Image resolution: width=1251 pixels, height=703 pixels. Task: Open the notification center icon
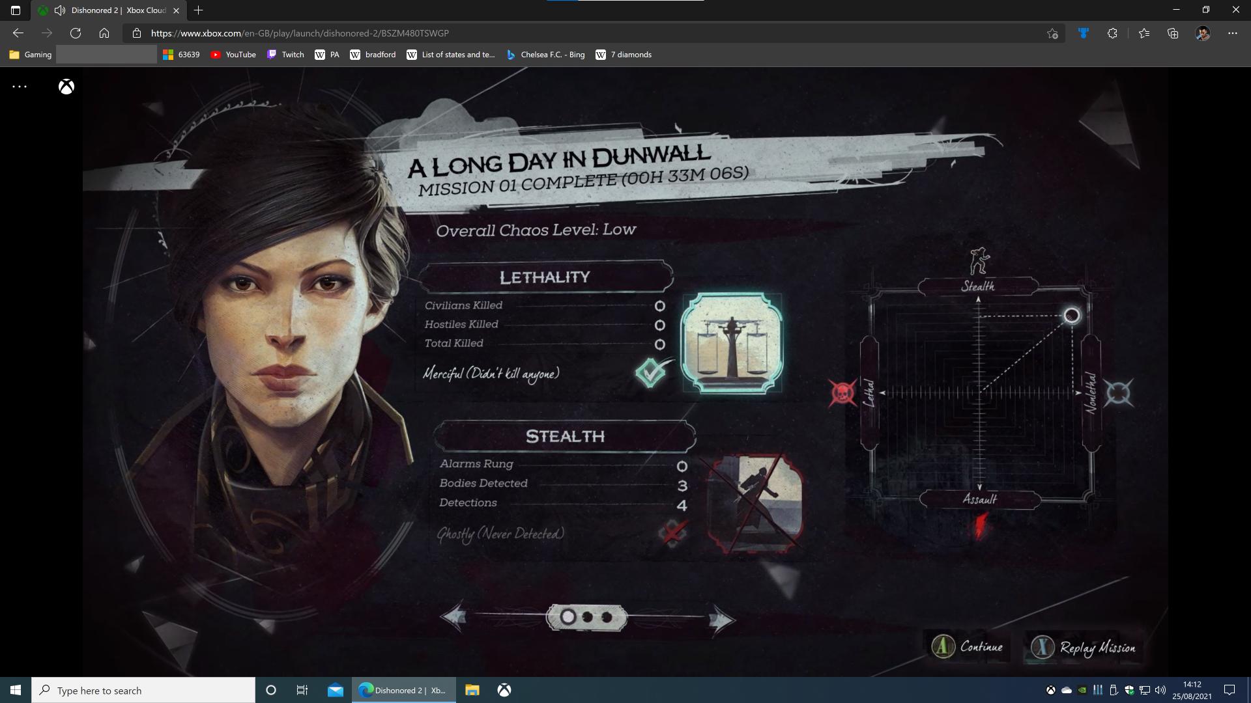[1229, 690]
